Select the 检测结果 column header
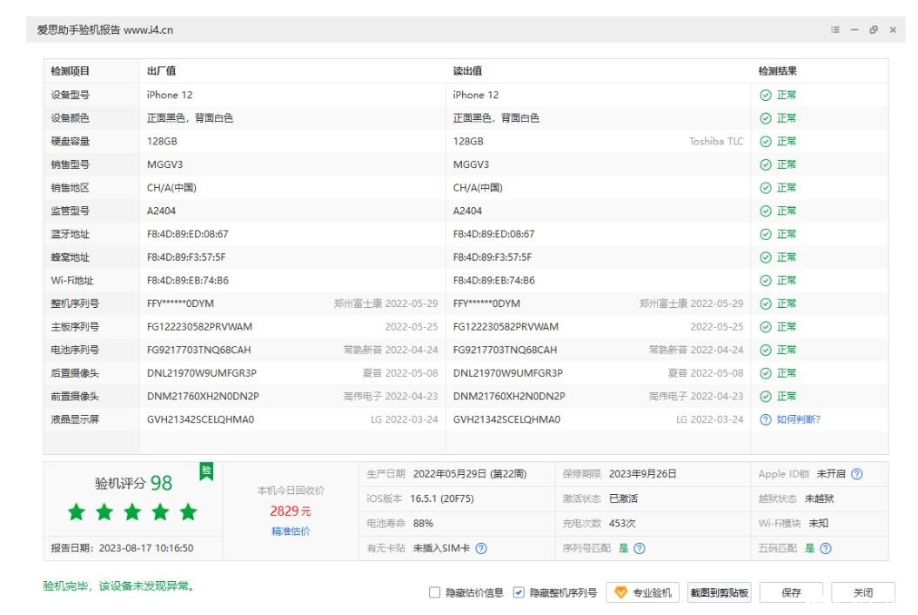Viewport: 918px width, 615px height. click(778, 71)
